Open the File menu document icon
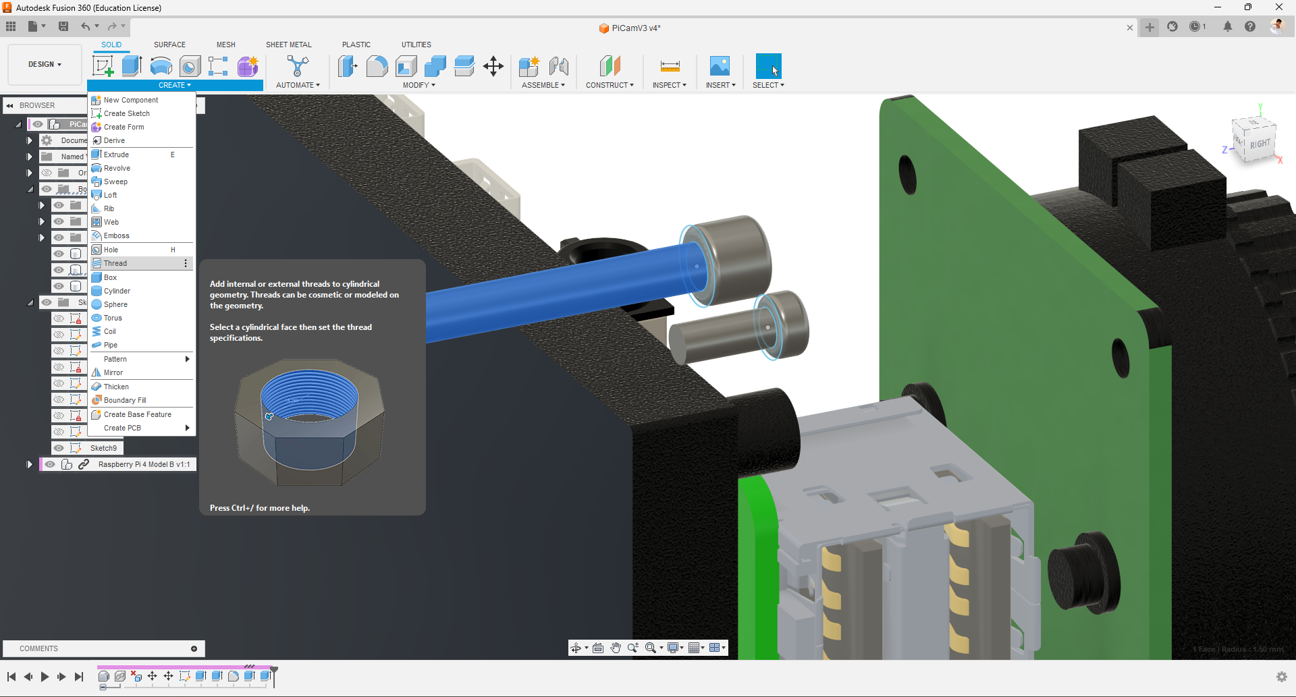The image size is (1296, 697). coord(33,26)
